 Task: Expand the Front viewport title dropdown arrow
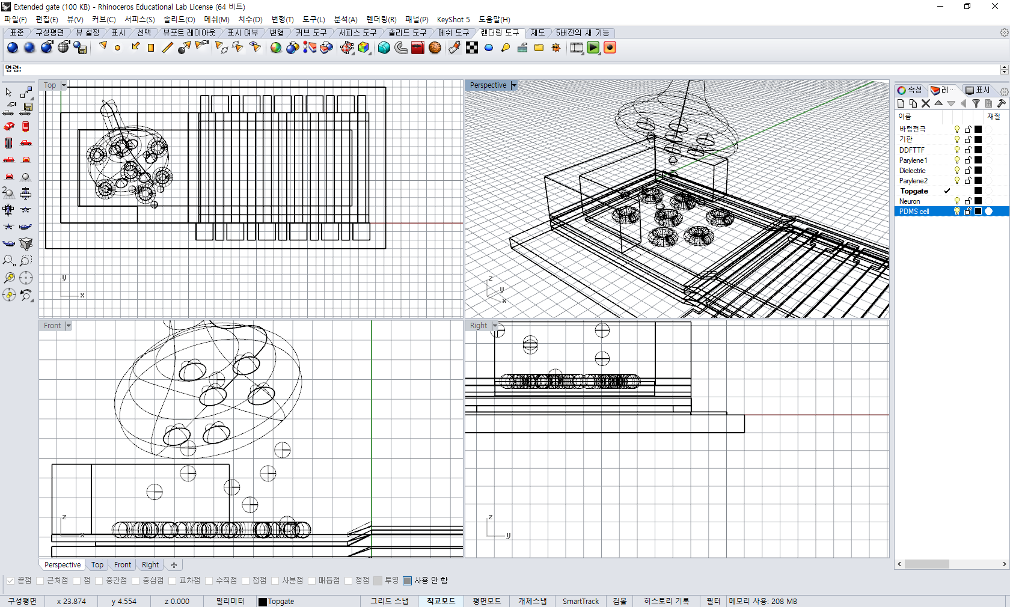[x=69, y=326]
